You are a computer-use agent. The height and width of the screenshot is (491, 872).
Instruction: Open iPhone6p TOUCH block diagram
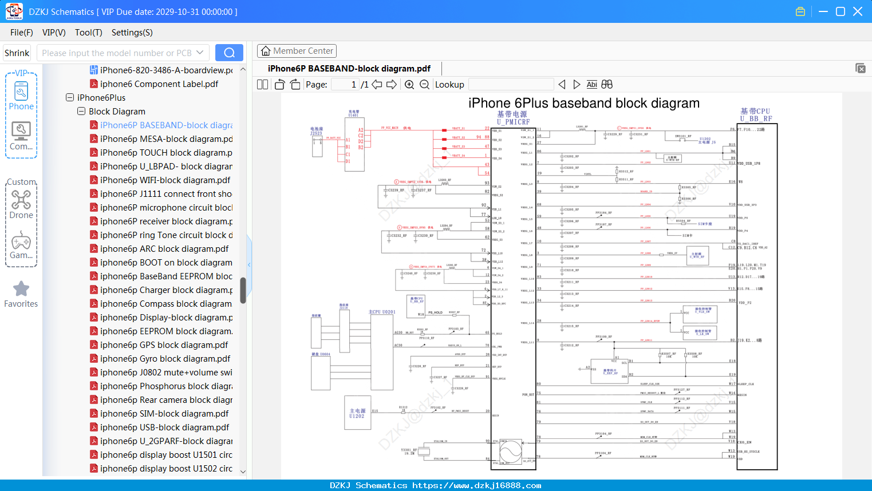[166, 152]
